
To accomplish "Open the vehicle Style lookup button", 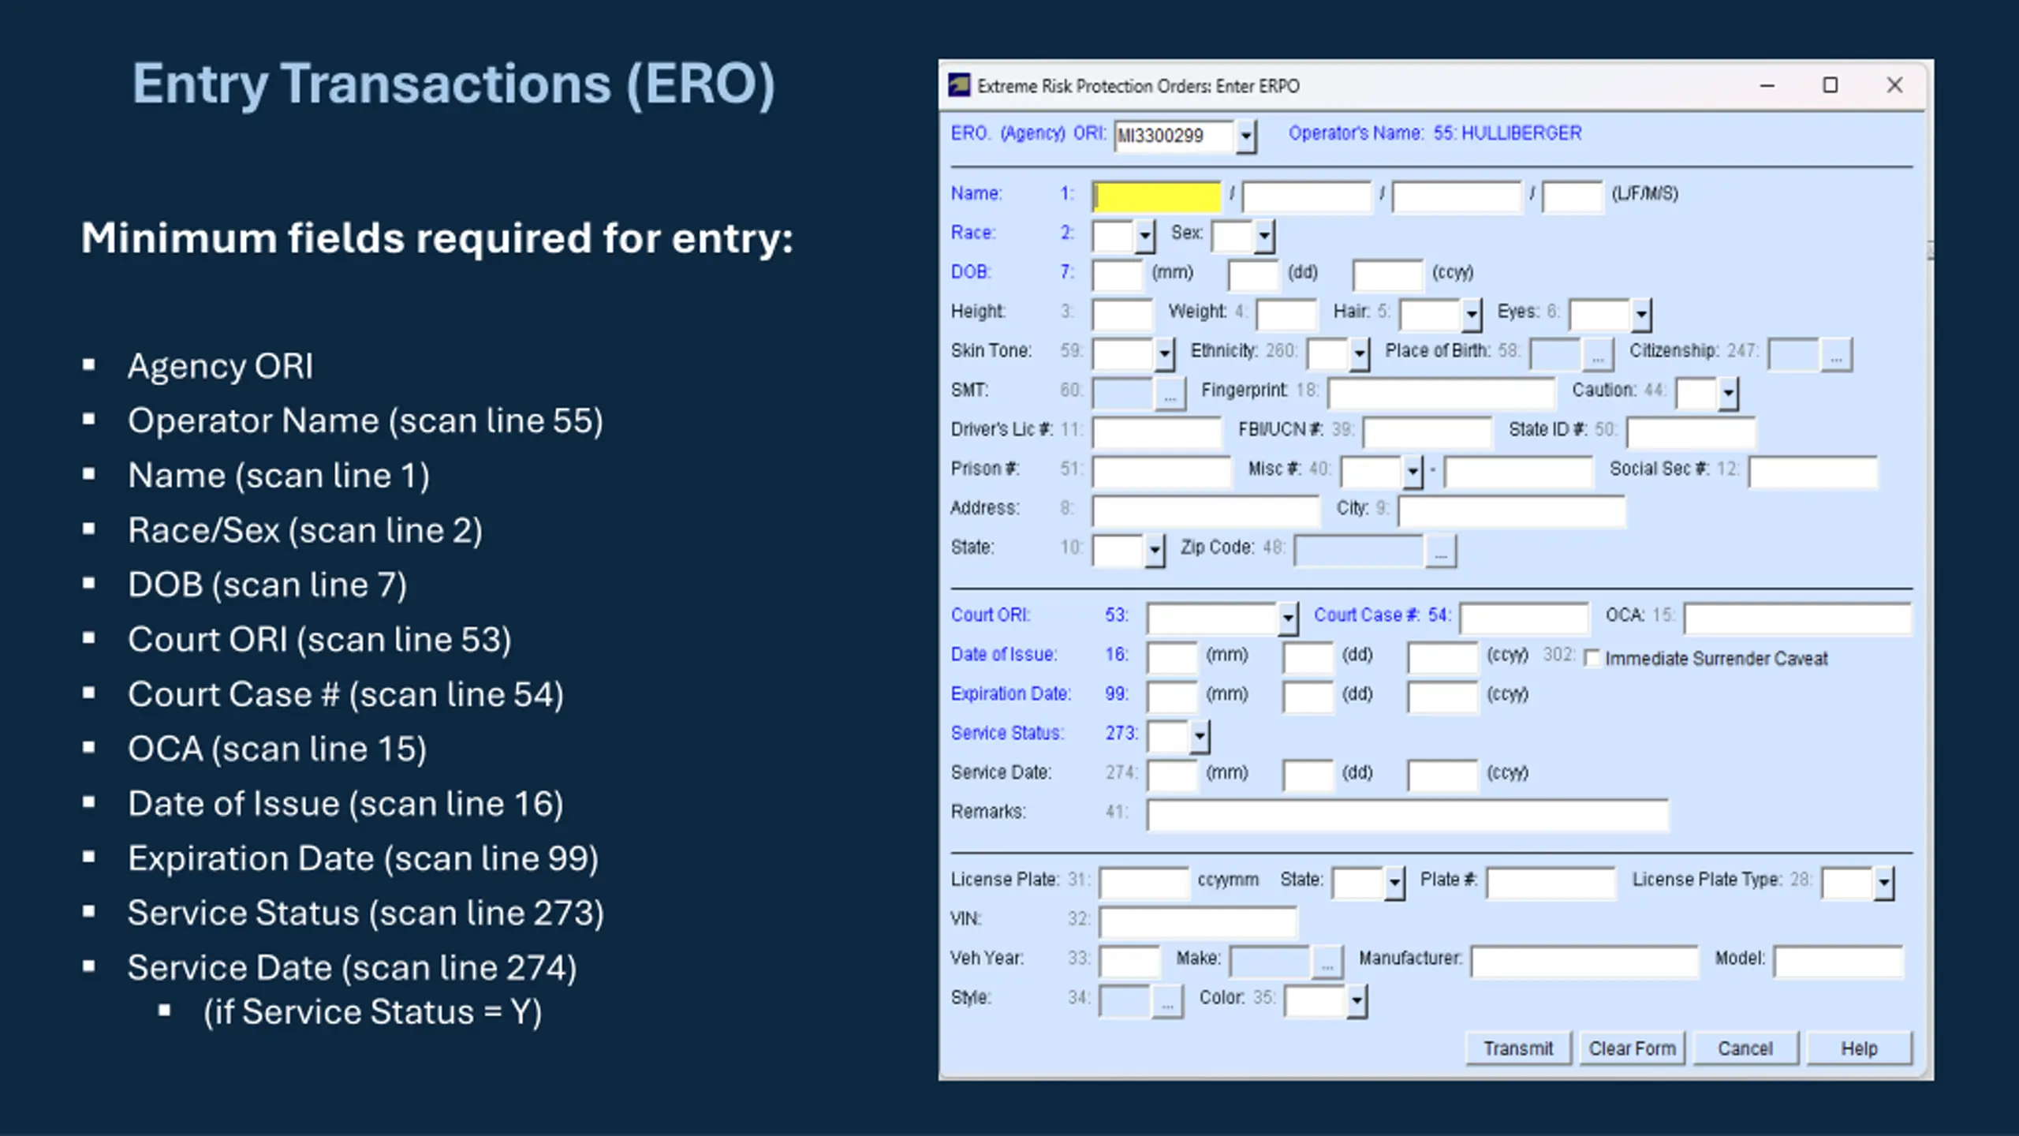I will (1167, 1003).
